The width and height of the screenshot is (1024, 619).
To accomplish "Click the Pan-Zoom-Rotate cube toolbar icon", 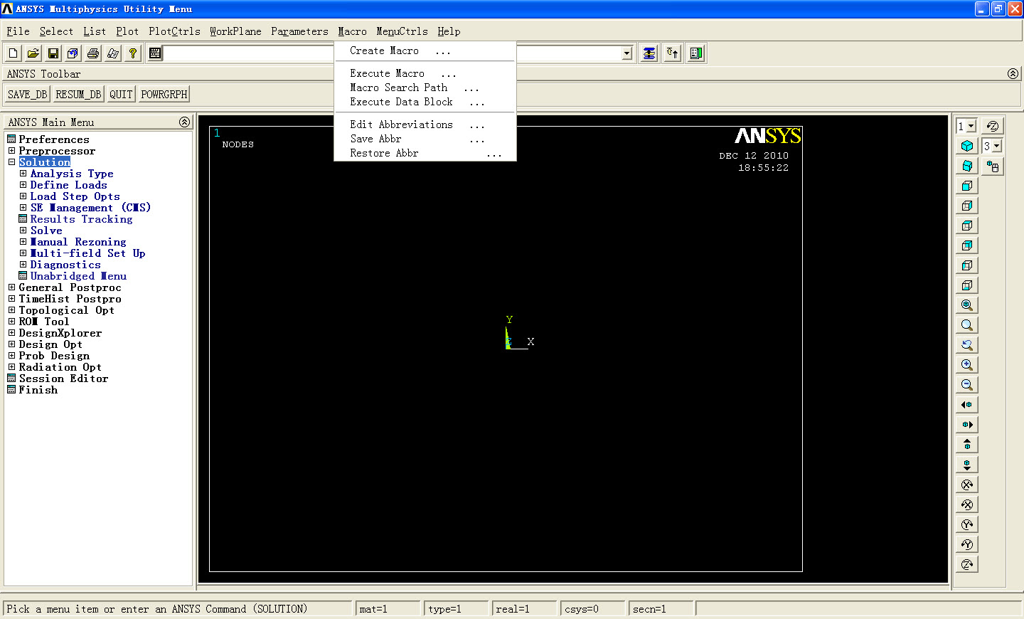I will pos(73,53).
